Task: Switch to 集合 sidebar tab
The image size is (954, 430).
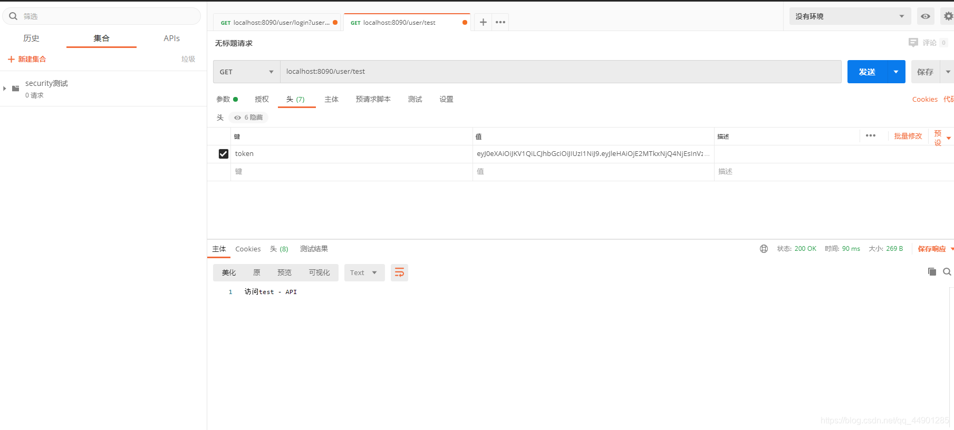Action: click(x=101, y=38)
